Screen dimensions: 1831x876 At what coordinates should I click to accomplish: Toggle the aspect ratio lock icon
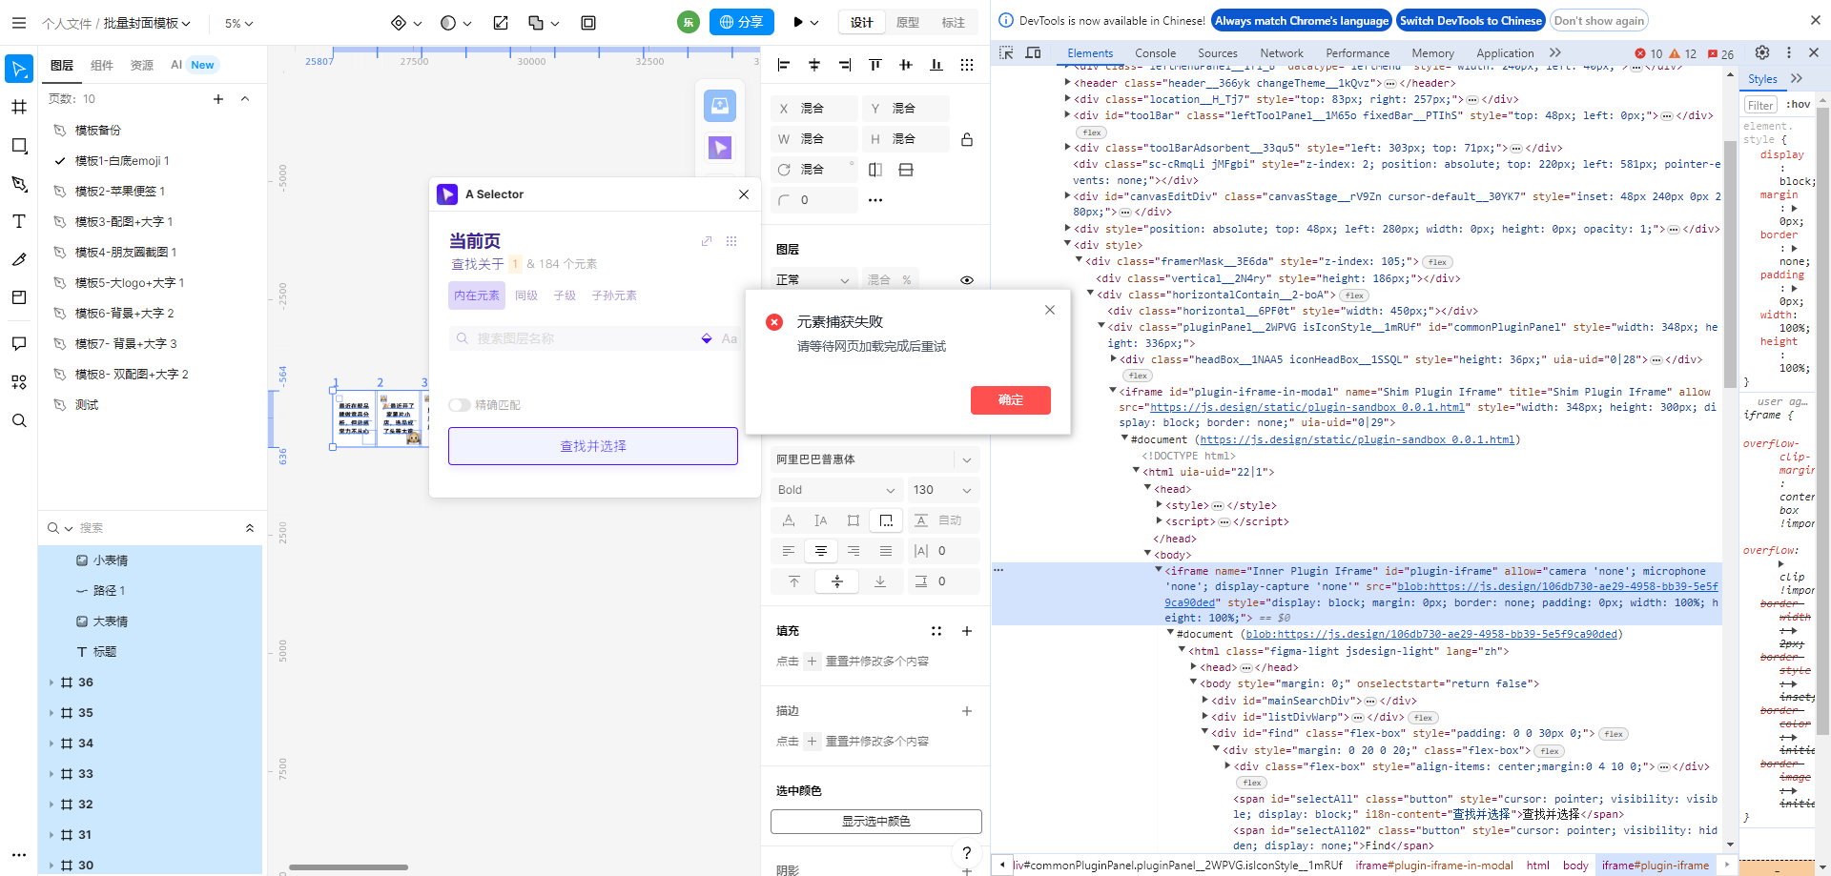(966, 139)
